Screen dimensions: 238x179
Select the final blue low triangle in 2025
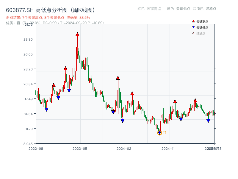(208, 121)
